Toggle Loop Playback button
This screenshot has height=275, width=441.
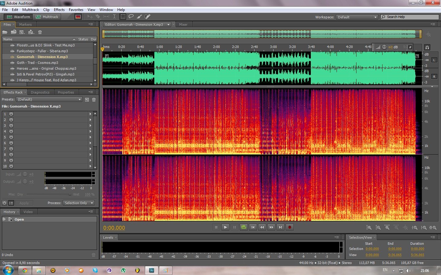tap(244, 227)
